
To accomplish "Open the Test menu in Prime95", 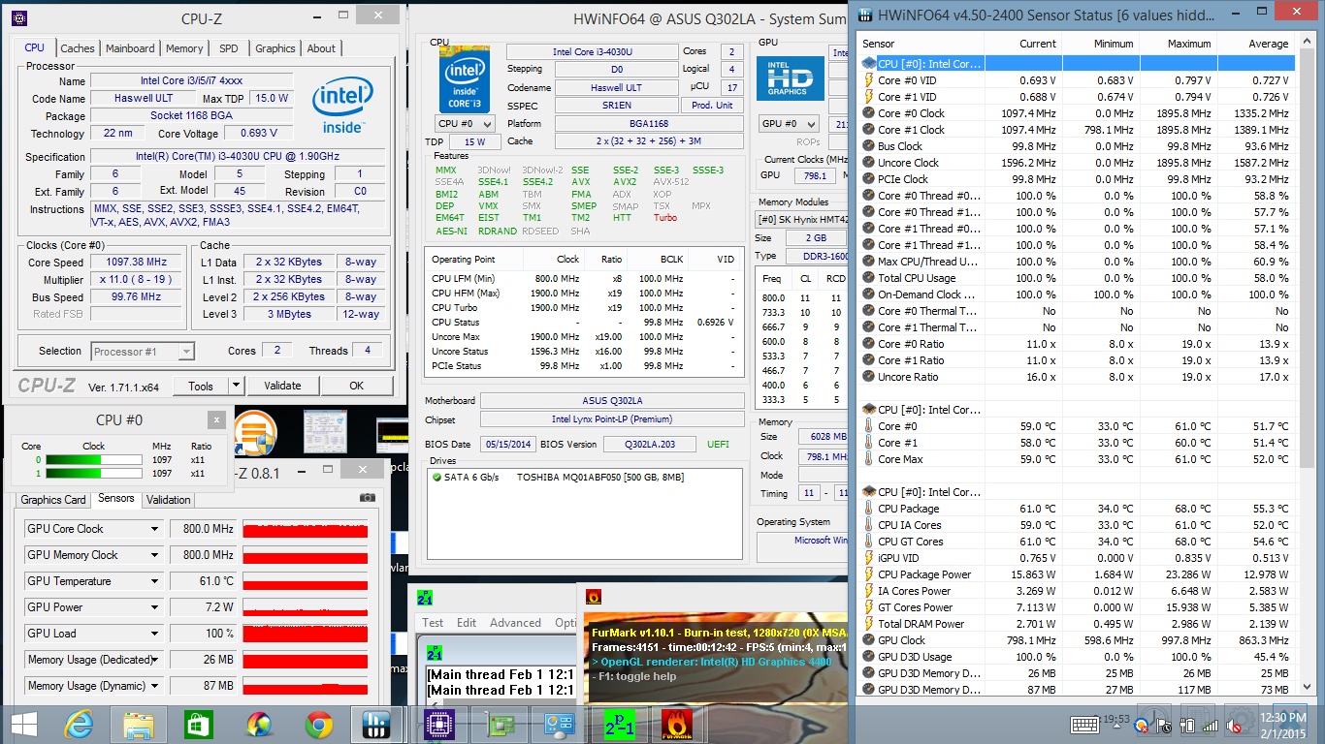I will tap(433, 623).
